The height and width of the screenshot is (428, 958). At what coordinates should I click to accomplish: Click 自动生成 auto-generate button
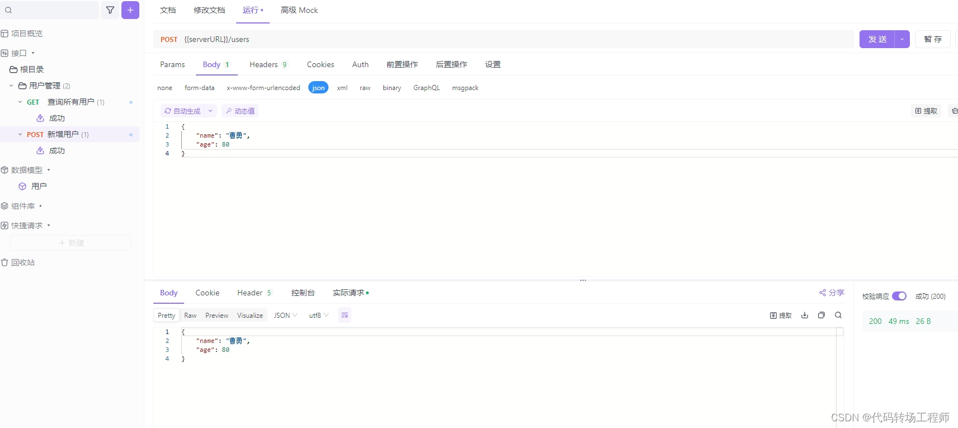pyautogui.click(x=182, y=111)
